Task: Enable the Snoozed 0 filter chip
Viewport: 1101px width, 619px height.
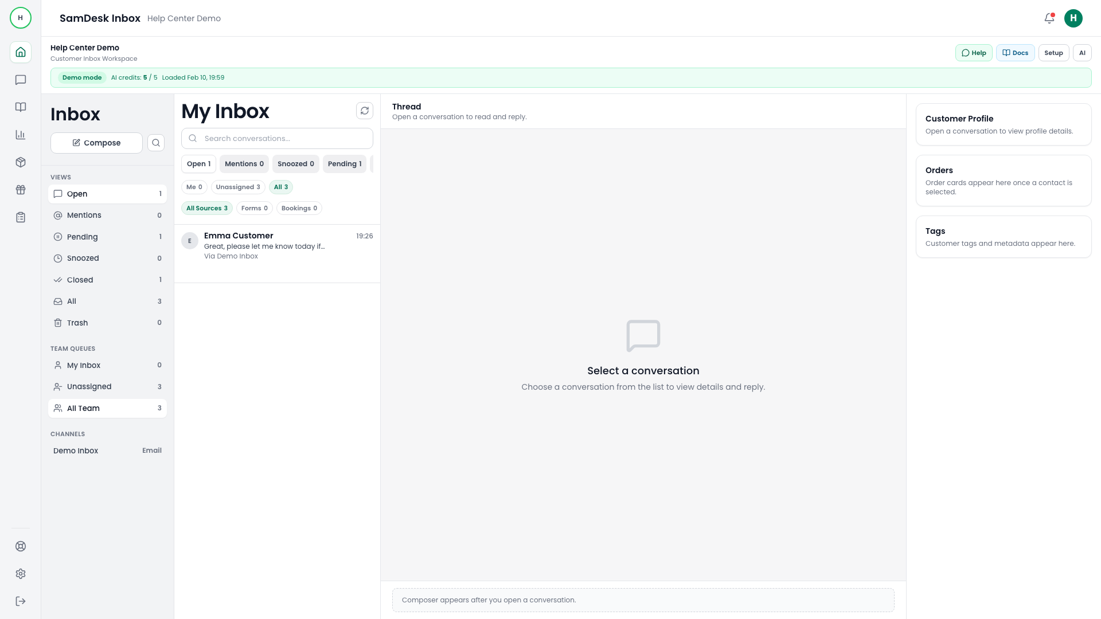Action: pyautogui.click(x=295, y=164)
